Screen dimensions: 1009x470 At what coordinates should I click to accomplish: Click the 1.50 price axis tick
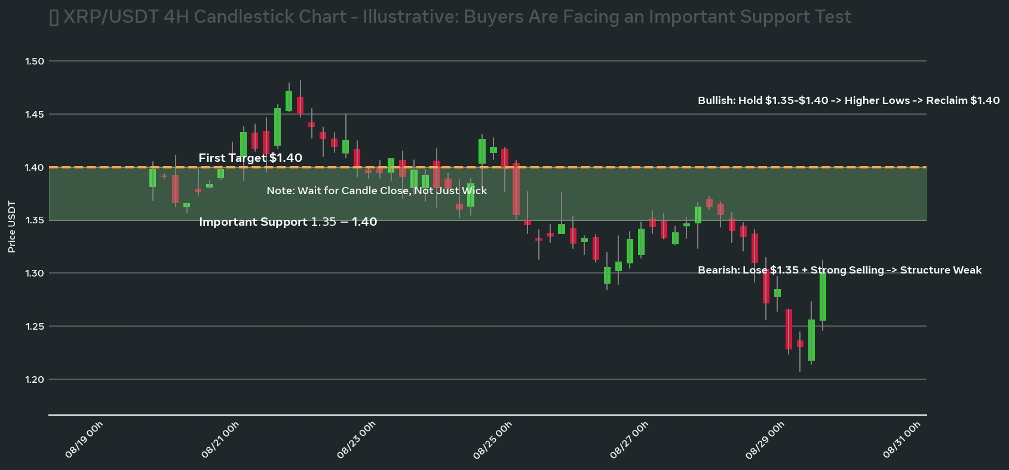[35, 61]
